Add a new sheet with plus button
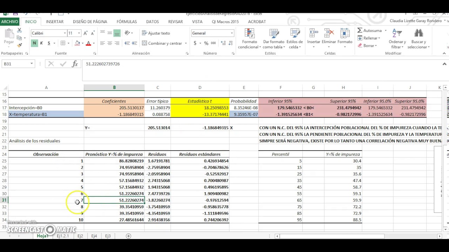This screenshot has height=252, width=449. [128, 236]
